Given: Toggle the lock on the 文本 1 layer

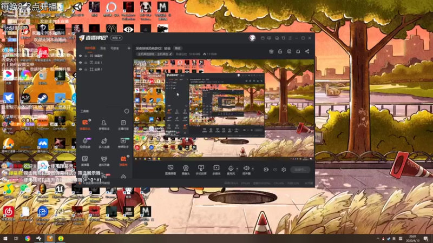Looking at the screenshot, I should 86,63.
